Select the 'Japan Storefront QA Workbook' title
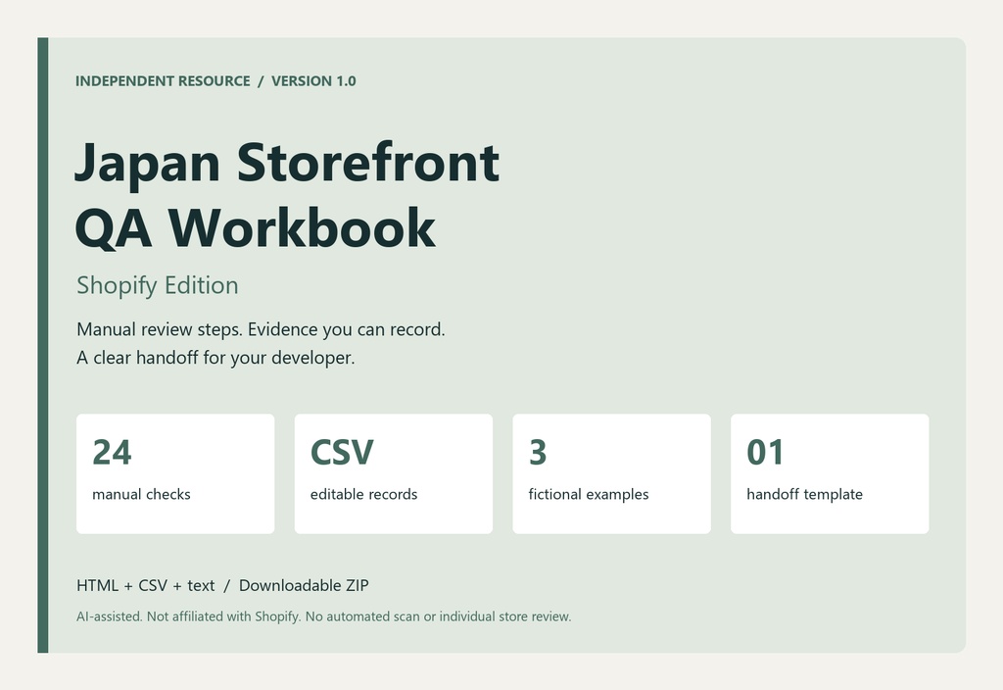The width and height of the screenshot is (1003, 690). (x=287, y=195)
